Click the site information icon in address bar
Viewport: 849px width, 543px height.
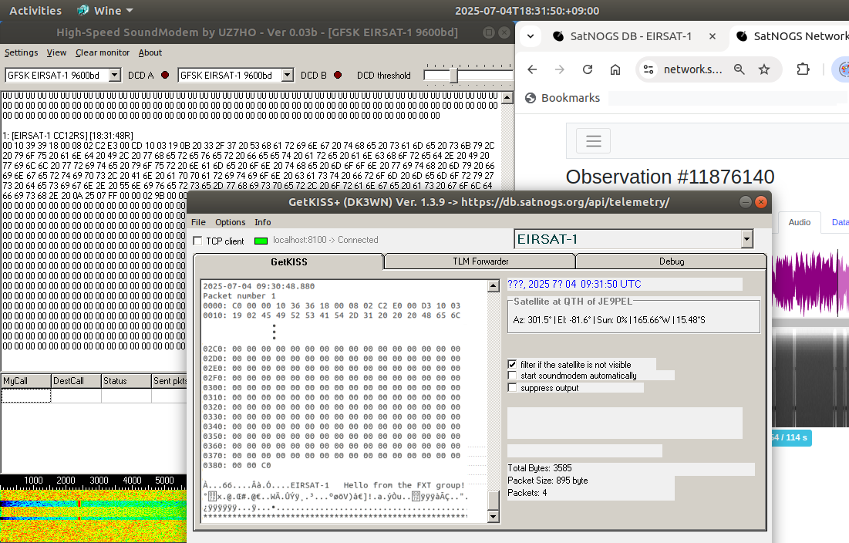(649, 69)
